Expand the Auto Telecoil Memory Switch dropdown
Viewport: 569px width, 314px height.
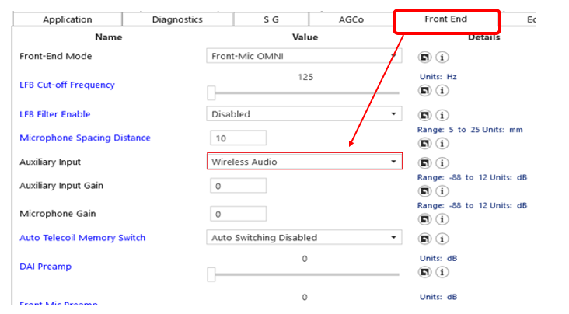coord(305,238)
